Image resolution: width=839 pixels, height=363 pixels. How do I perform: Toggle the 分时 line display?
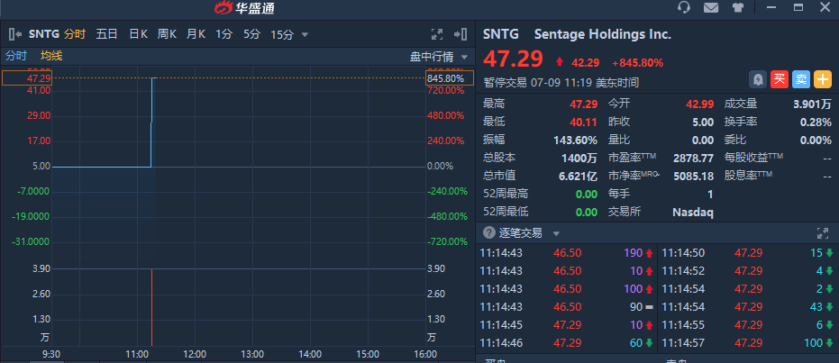click(x=16, y=56)
